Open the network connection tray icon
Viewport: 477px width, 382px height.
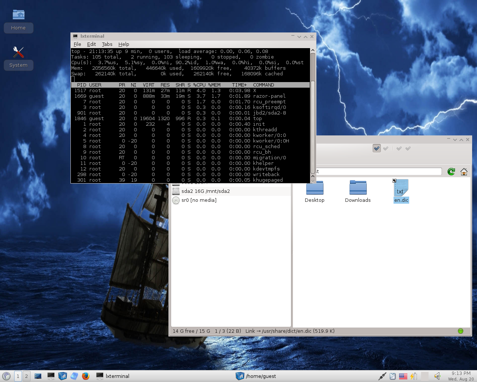tap(382, 376)
